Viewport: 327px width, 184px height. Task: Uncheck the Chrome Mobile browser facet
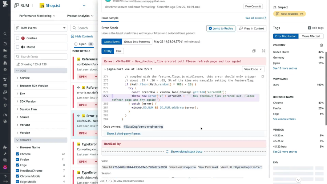(17, 176)
